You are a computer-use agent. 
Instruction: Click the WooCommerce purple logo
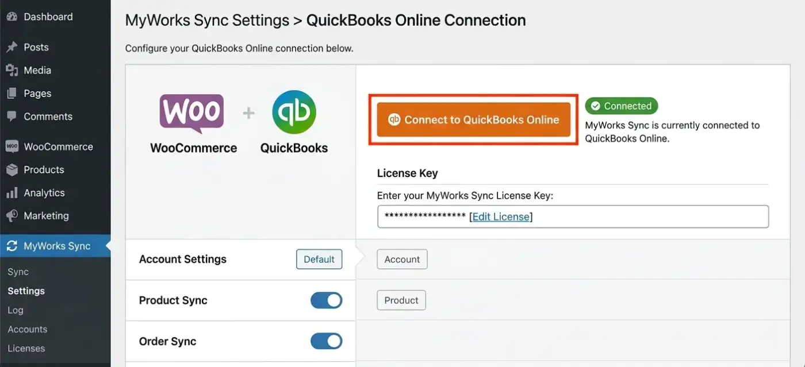pos(191,114)
